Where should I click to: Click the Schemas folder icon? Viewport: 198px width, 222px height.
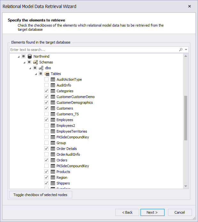35,62
